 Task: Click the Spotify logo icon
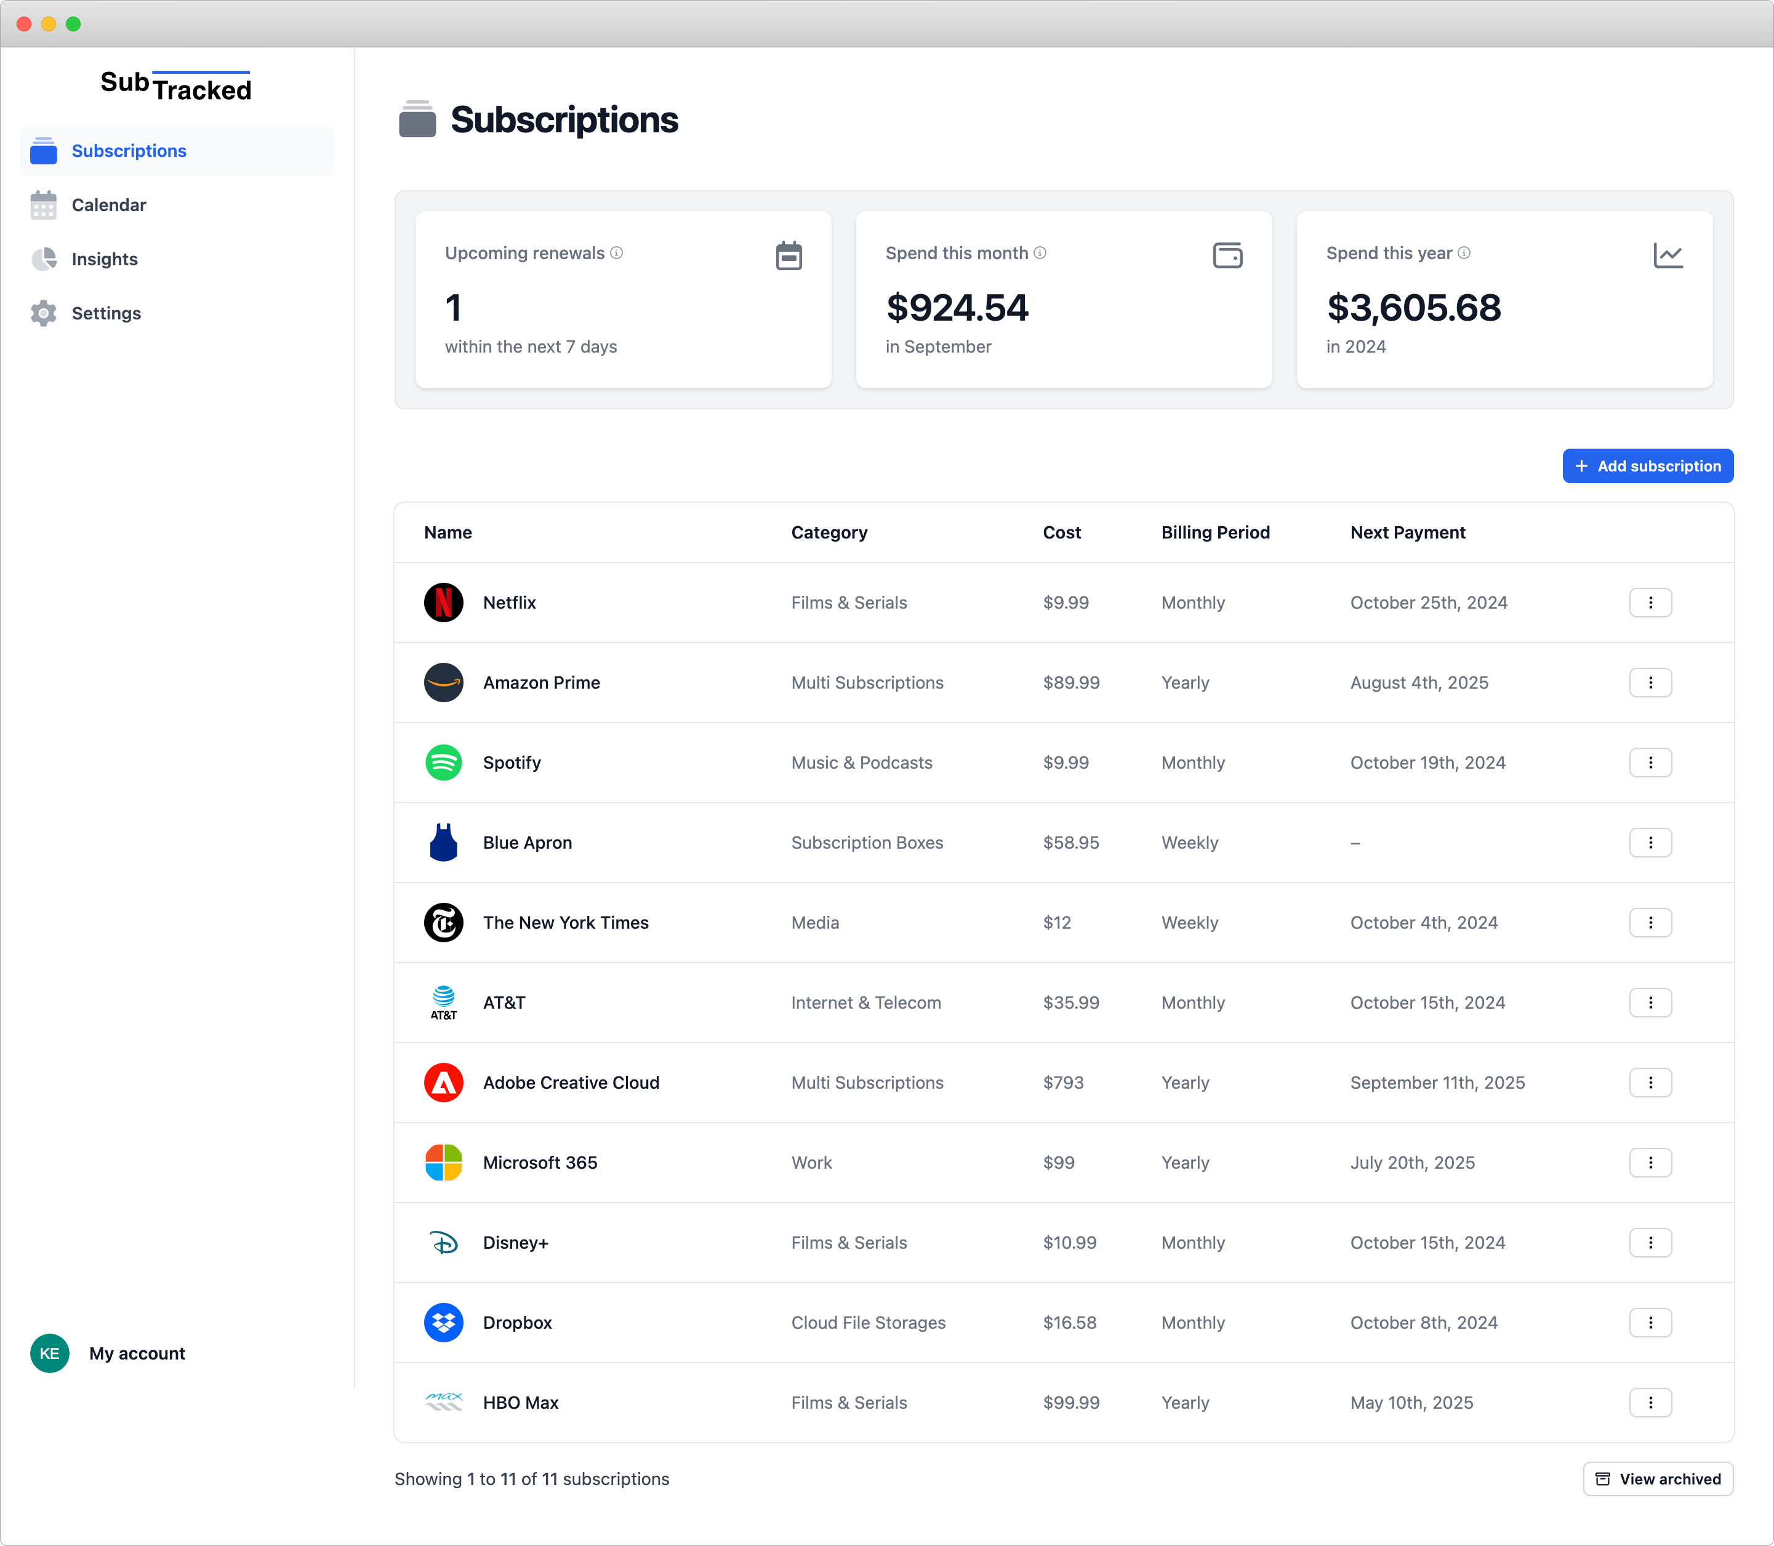click(x=443, y=763)
